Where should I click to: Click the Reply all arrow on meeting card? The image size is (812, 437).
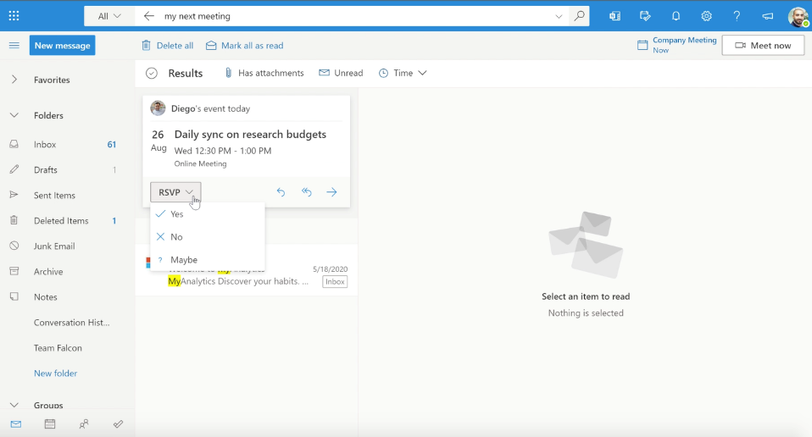(307, 192)
